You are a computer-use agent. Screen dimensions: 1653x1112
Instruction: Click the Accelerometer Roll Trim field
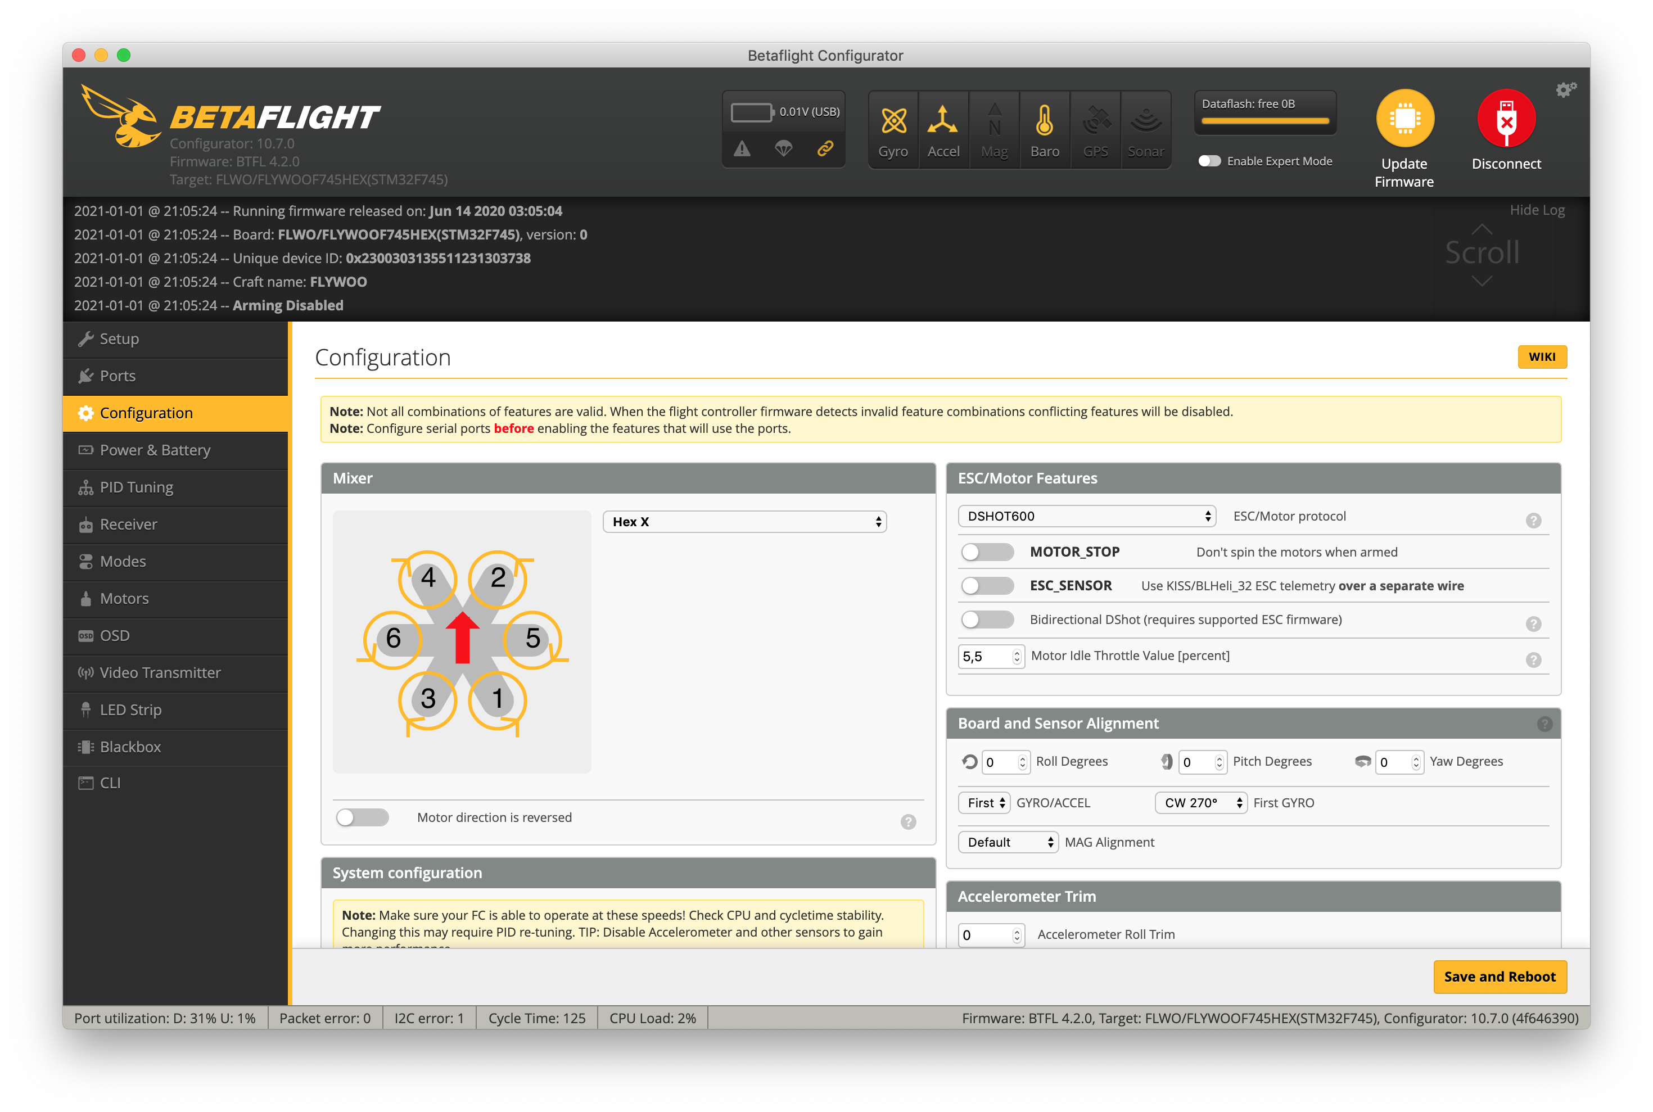991,935
